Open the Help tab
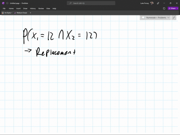The width and height of the screenshot is (180, 135). coord(54,9)
